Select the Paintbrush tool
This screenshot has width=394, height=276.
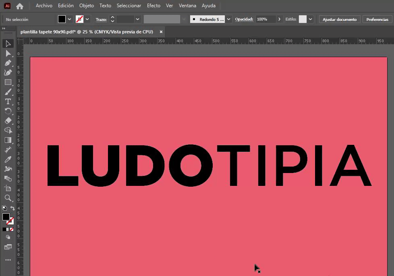(x=8, y=92)
